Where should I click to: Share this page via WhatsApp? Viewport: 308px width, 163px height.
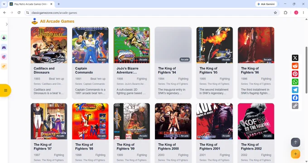coord(295,82)
